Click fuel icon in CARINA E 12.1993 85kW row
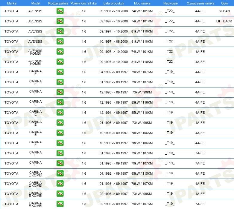234x209 pixels. pyautogui.click(x=60, y=102)
